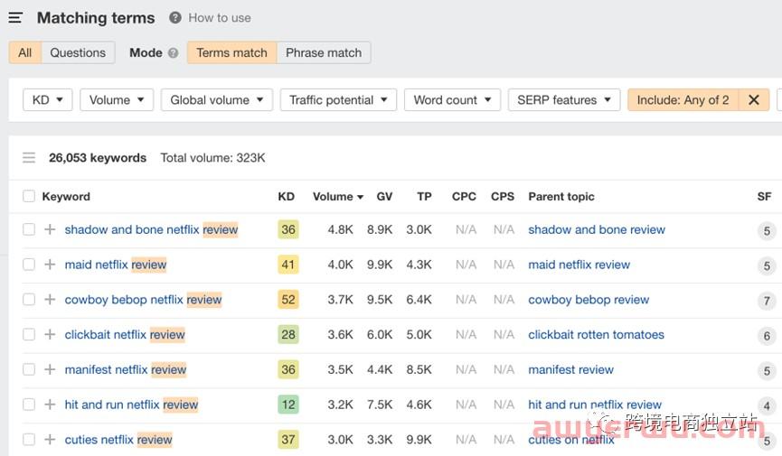782x456 pixels.
Task: Open parent topic manifest review
Action: pos(570,369)
